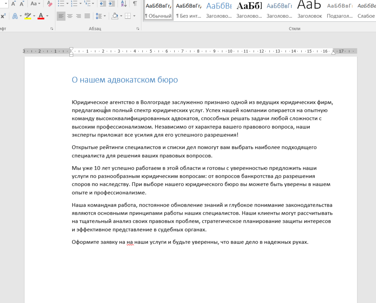The width and height of the screenshot is (376, 303).
Task: Open the shading color dropdown arrow
Action: (x=121, y=16)
